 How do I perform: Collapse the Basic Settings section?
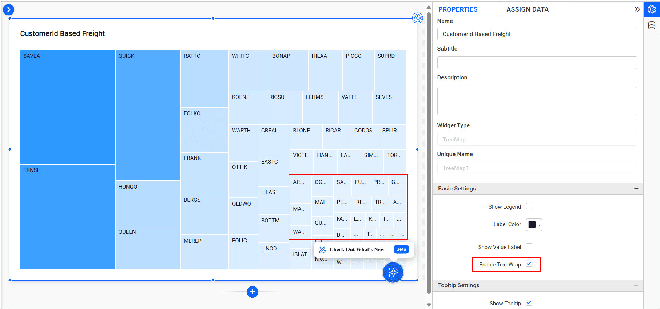tap(636, 189)
